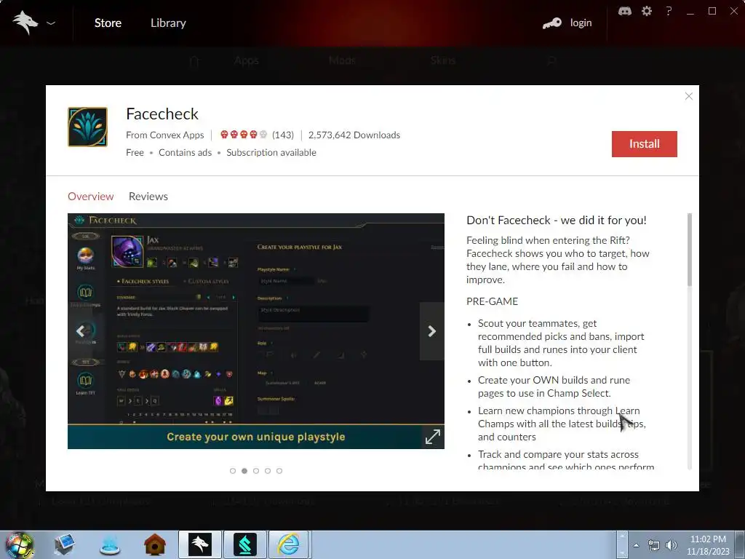Click the Facecheck screenshot preview image
The height and width of the screenshot is (559, 745).
(256, 331)
